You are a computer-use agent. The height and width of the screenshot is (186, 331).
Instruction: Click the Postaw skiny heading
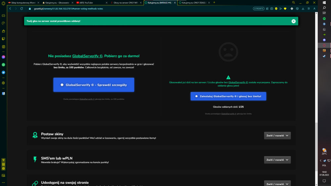tap(52, 134)
